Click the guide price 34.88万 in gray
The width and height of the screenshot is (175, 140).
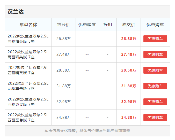[63, 118]
